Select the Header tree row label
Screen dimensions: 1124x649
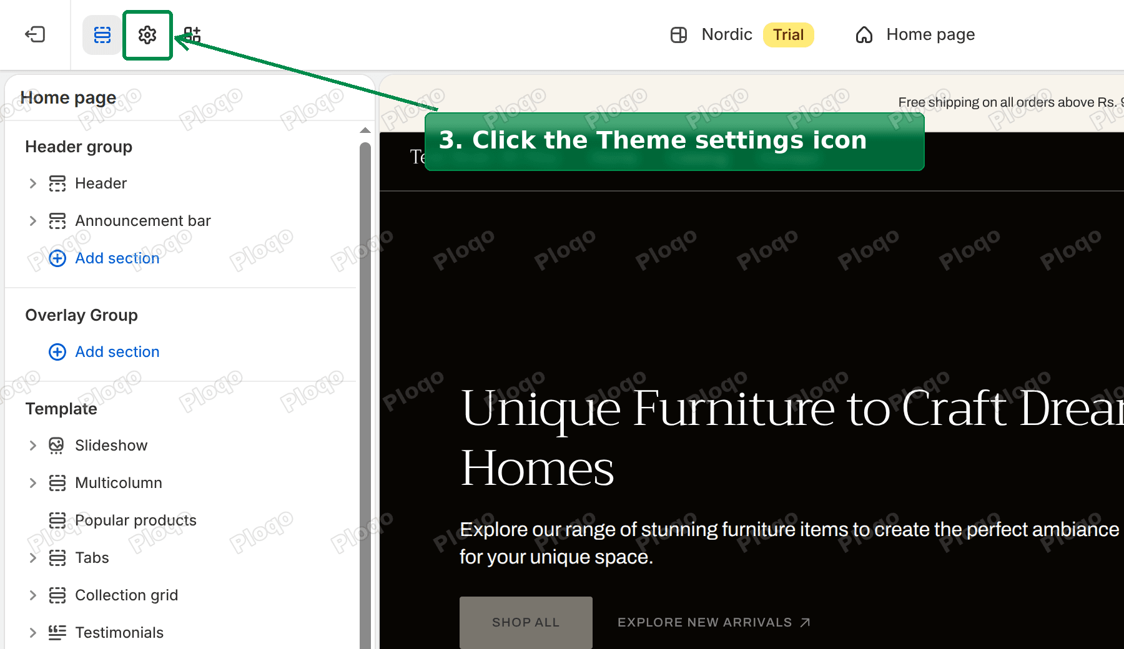[101, 183]
